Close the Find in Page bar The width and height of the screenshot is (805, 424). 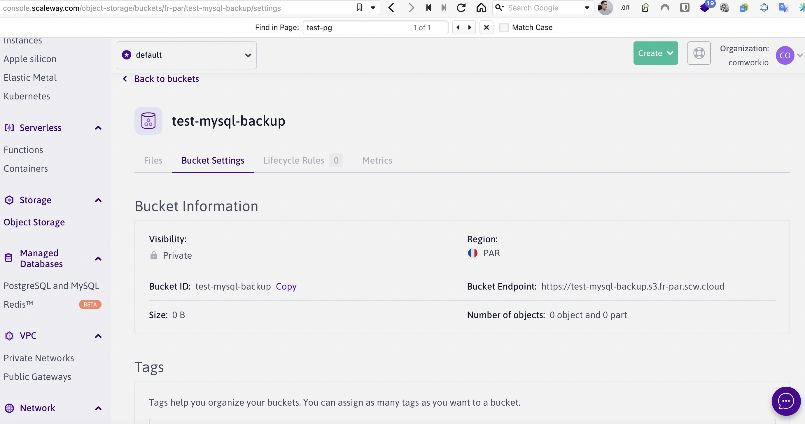486,27
